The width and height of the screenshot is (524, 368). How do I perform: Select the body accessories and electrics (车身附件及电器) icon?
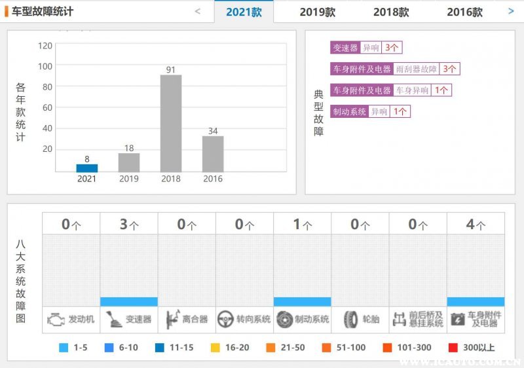coord(457,320)
